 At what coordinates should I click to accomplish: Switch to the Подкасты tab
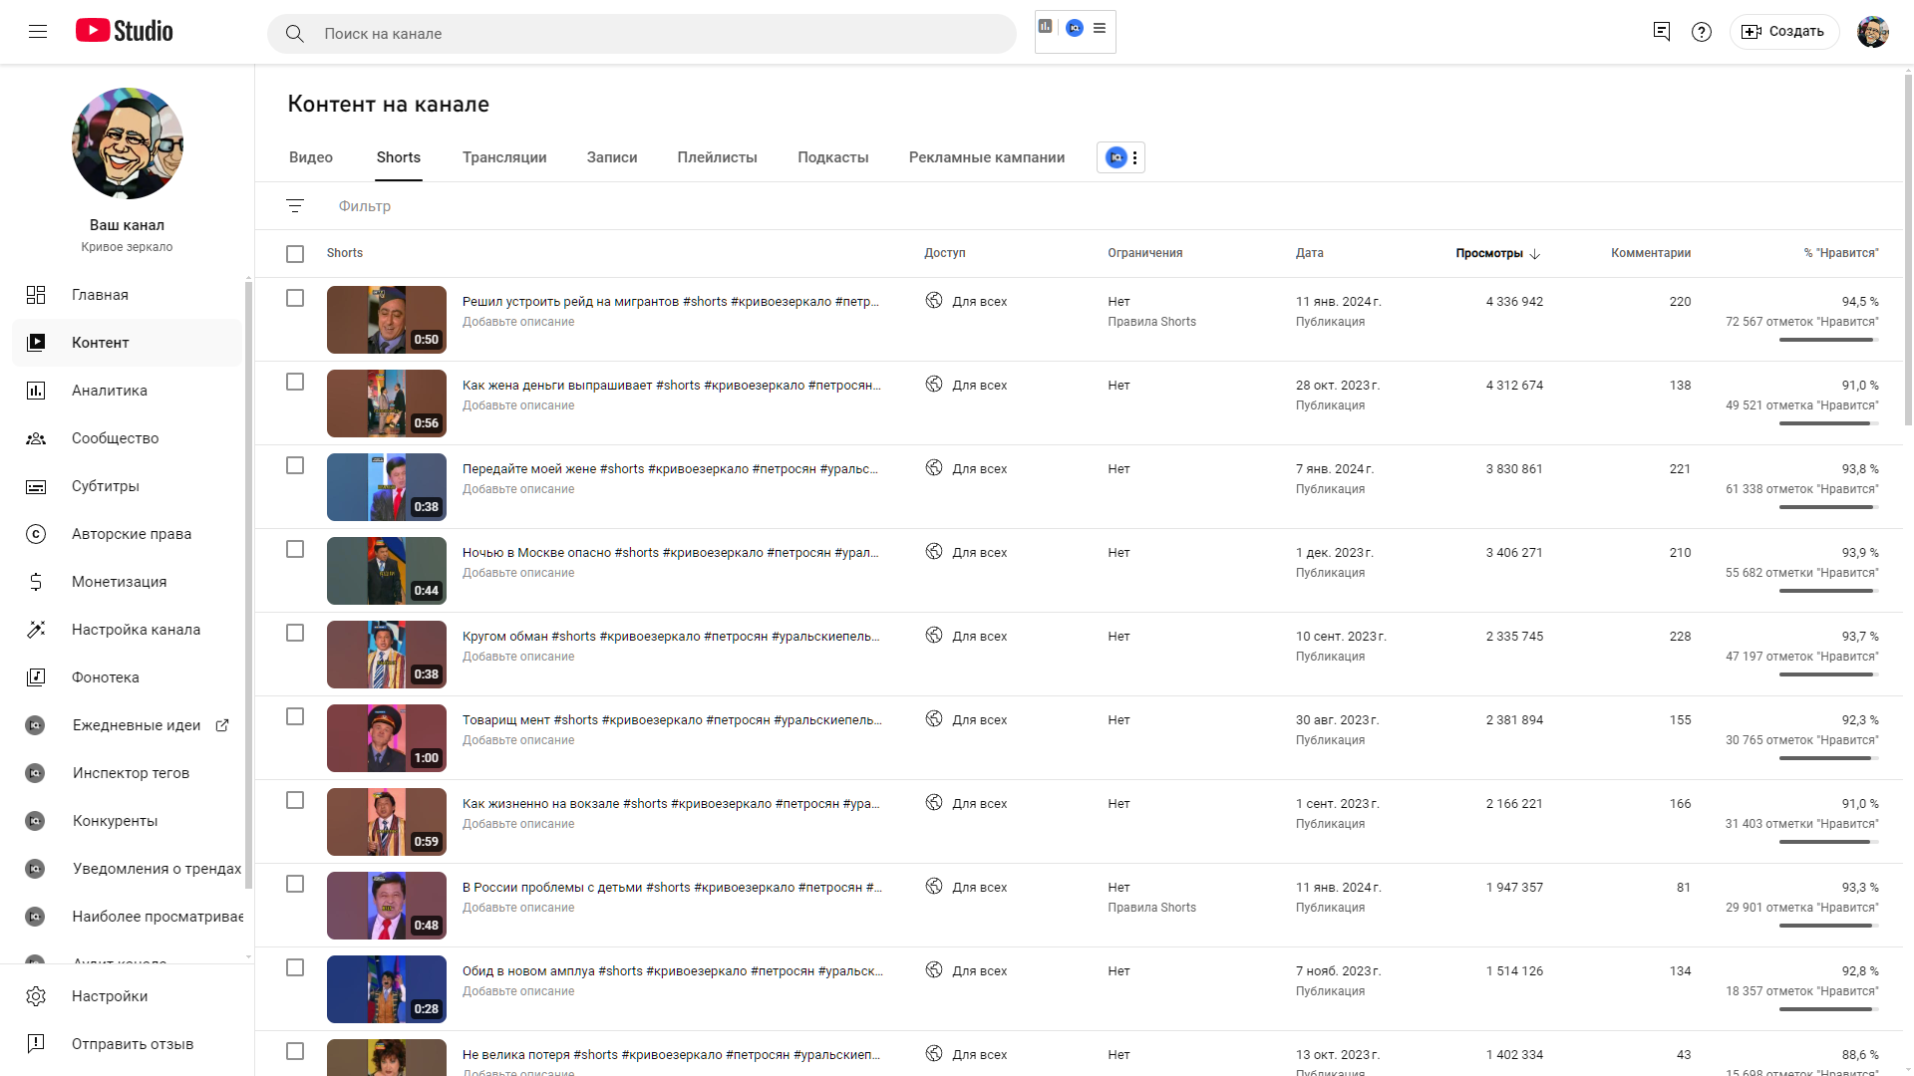pos(833,157)
